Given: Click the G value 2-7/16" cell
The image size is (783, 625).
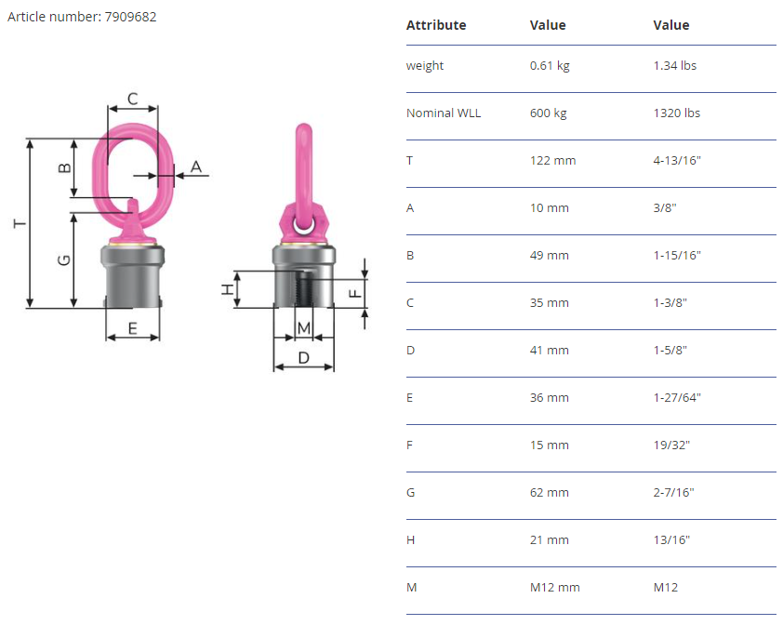Looking at the screenshot, I should click(673, 493).
